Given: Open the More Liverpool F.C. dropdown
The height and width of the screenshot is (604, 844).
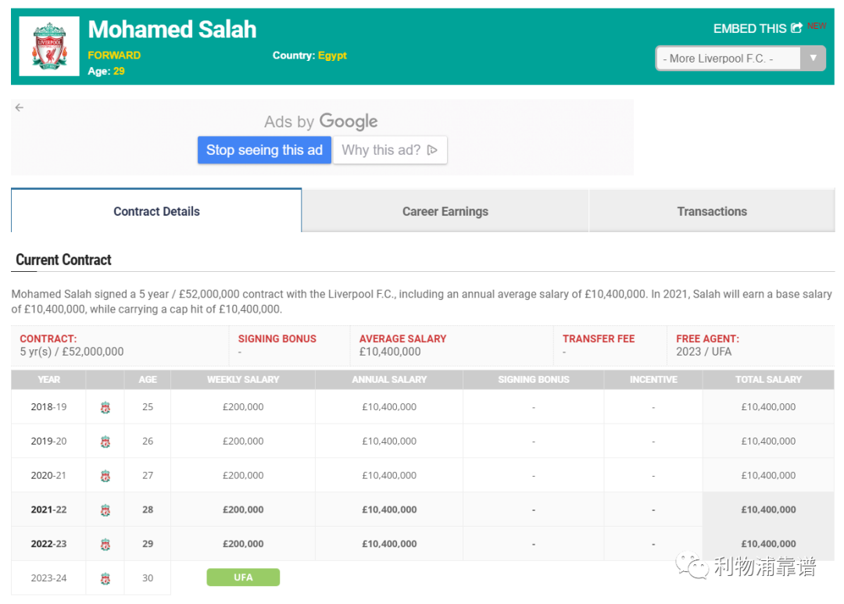Looking at the screenshot, I should click(740, 59).
